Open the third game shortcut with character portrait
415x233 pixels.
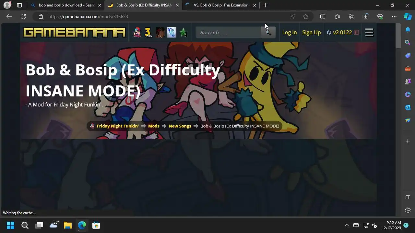click(160, 32)
